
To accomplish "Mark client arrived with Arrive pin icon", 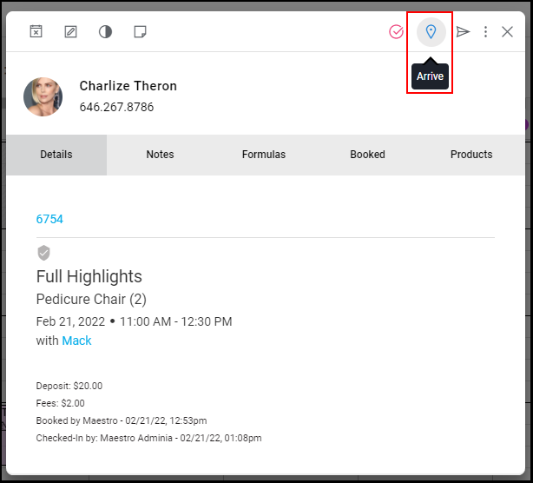I will click(431, 32).
